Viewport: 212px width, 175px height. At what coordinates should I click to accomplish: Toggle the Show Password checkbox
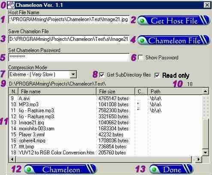click(140, 57)
